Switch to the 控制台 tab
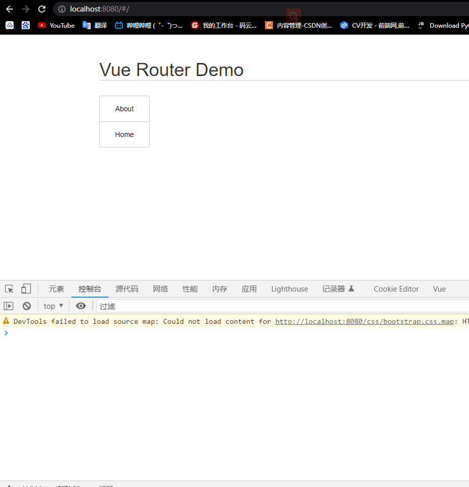469x487 pixels. pyautogui.click(x=90, y=289)
